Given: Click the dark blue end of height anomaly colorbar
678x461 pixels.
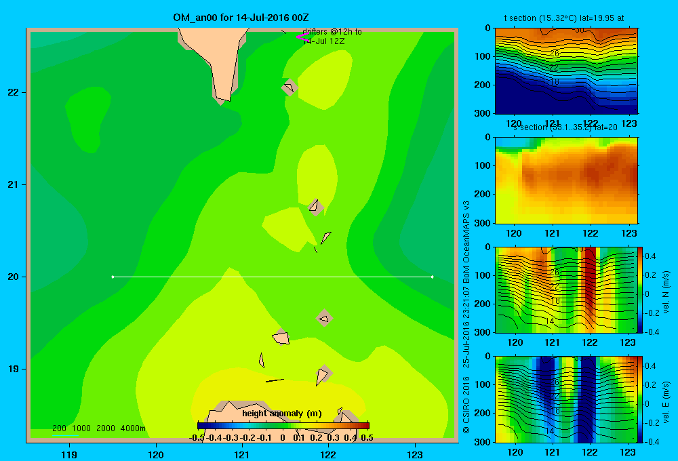Looking at the screenshot, I should (201, 426).
